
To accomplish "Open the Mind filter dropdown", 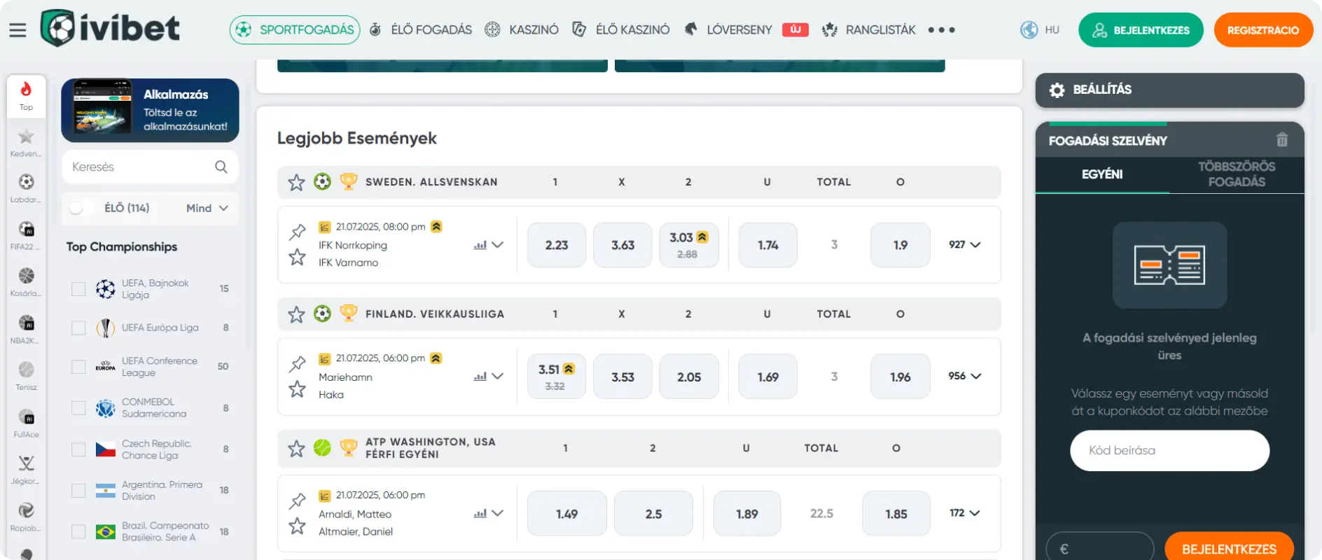I will [x=207, y=208].
